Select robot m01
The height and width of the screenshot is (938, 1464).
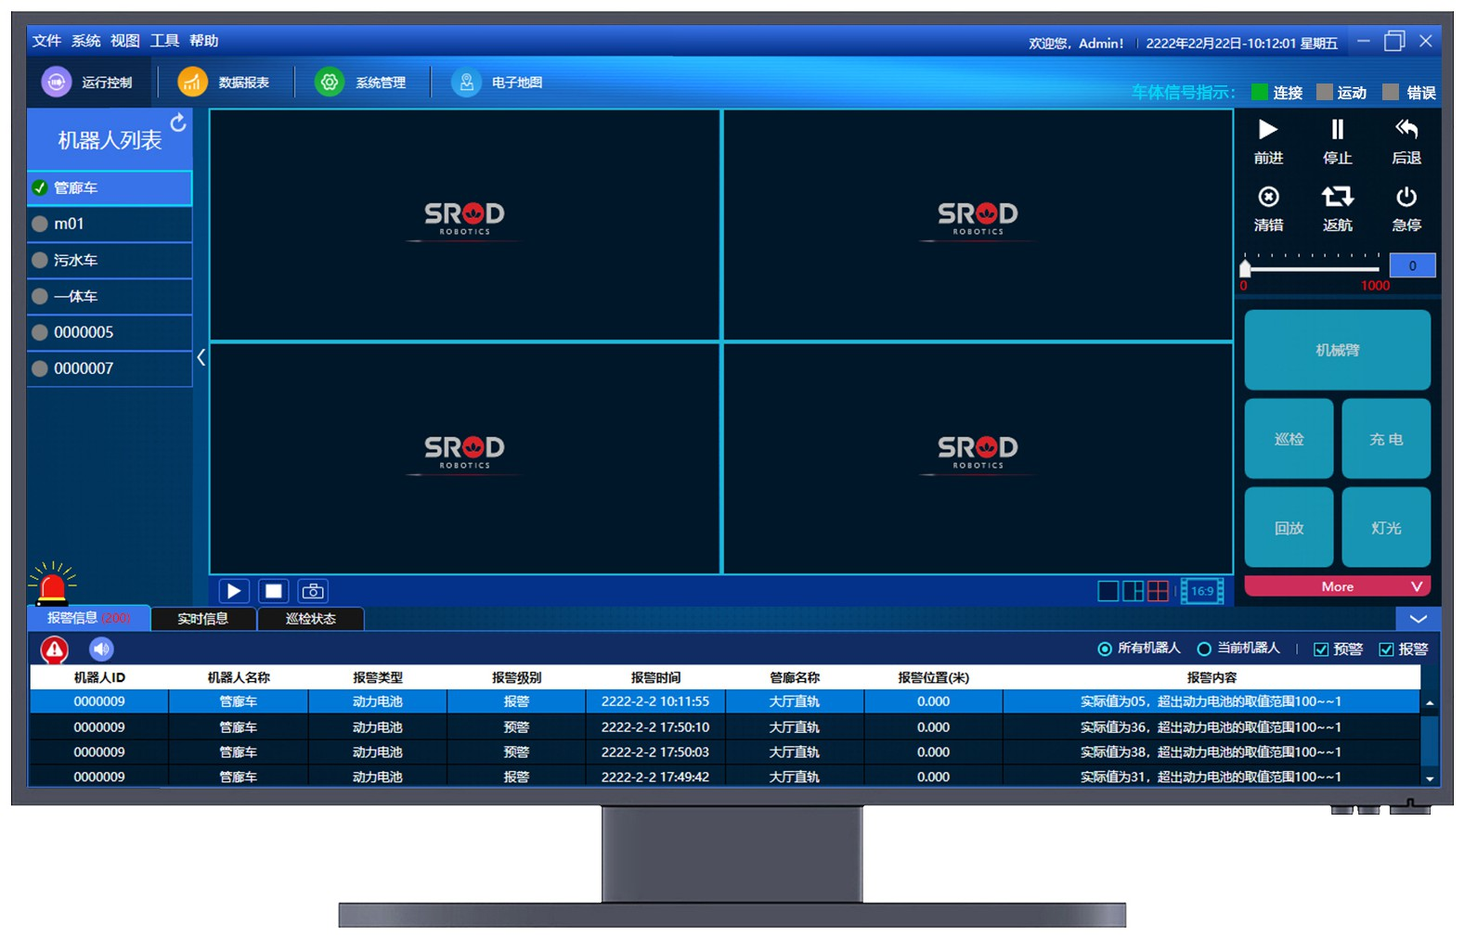coord(110,224)
